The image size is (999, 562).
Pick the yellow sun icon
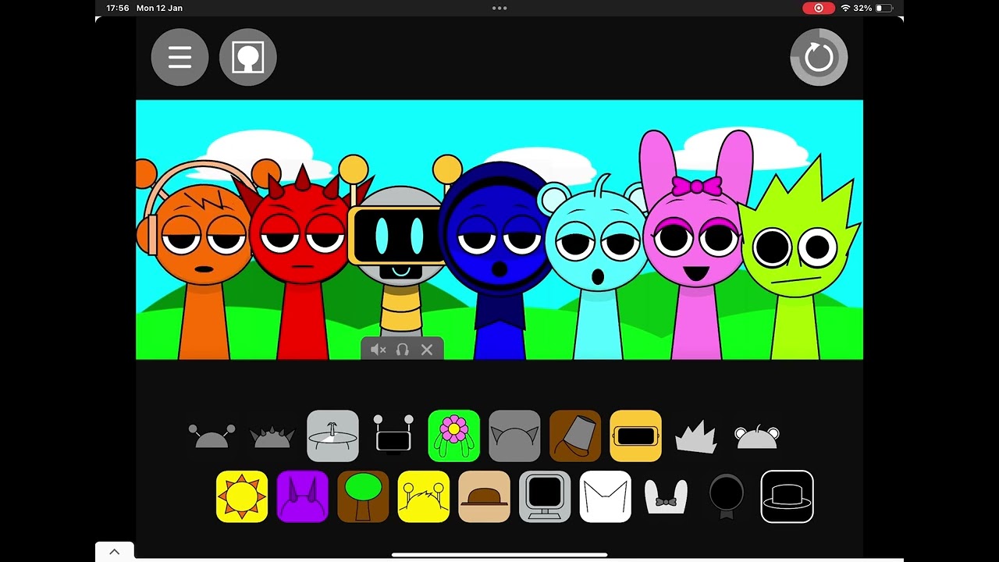(x=242, y=496)
